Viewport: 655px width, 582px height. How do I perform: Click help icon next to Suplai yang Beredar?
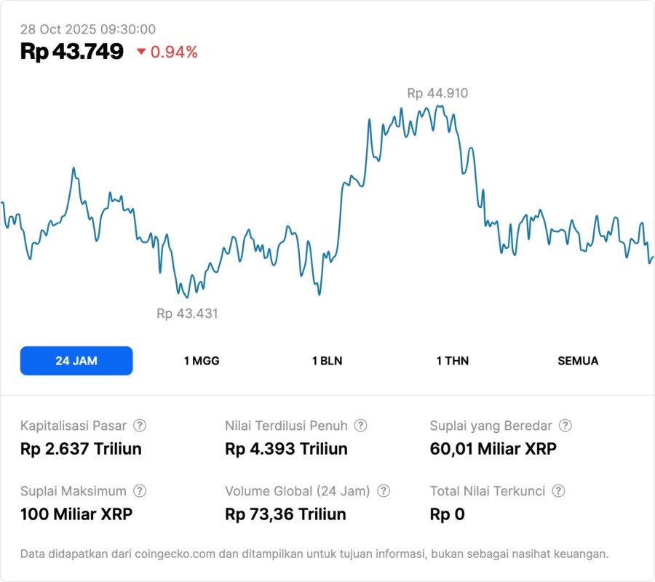click(565, 426)
